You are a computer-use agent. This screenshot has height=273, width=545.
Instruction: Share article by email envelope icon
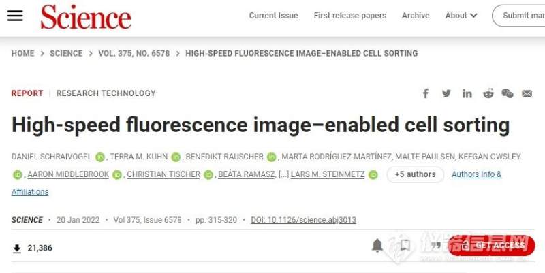tap(527, 93)
